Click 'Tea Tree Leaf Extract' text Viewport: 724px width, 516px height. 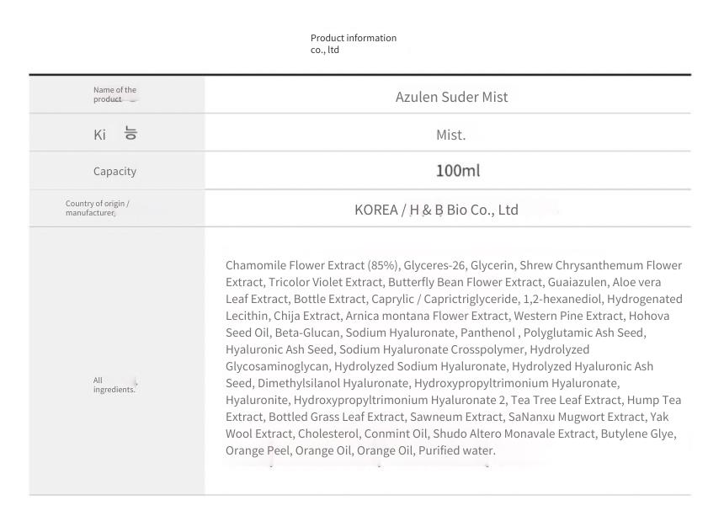pos(566,400)
